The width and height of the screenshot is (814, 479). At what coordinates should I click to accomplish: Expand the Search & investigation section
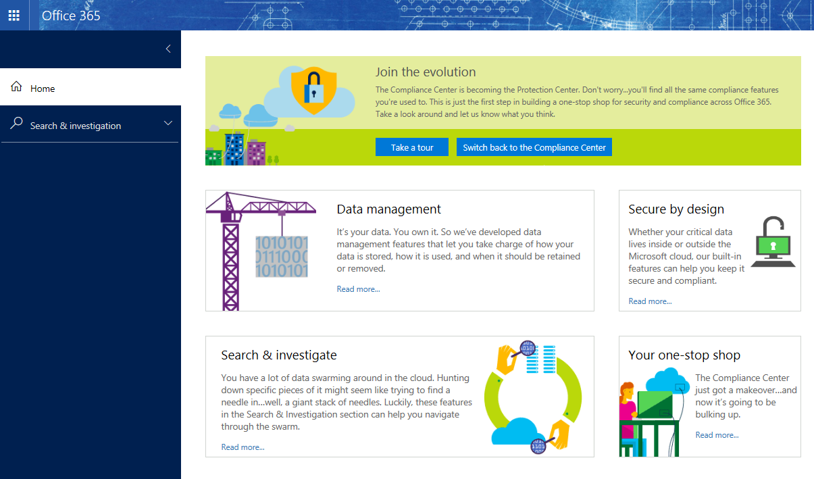[168, 124]
